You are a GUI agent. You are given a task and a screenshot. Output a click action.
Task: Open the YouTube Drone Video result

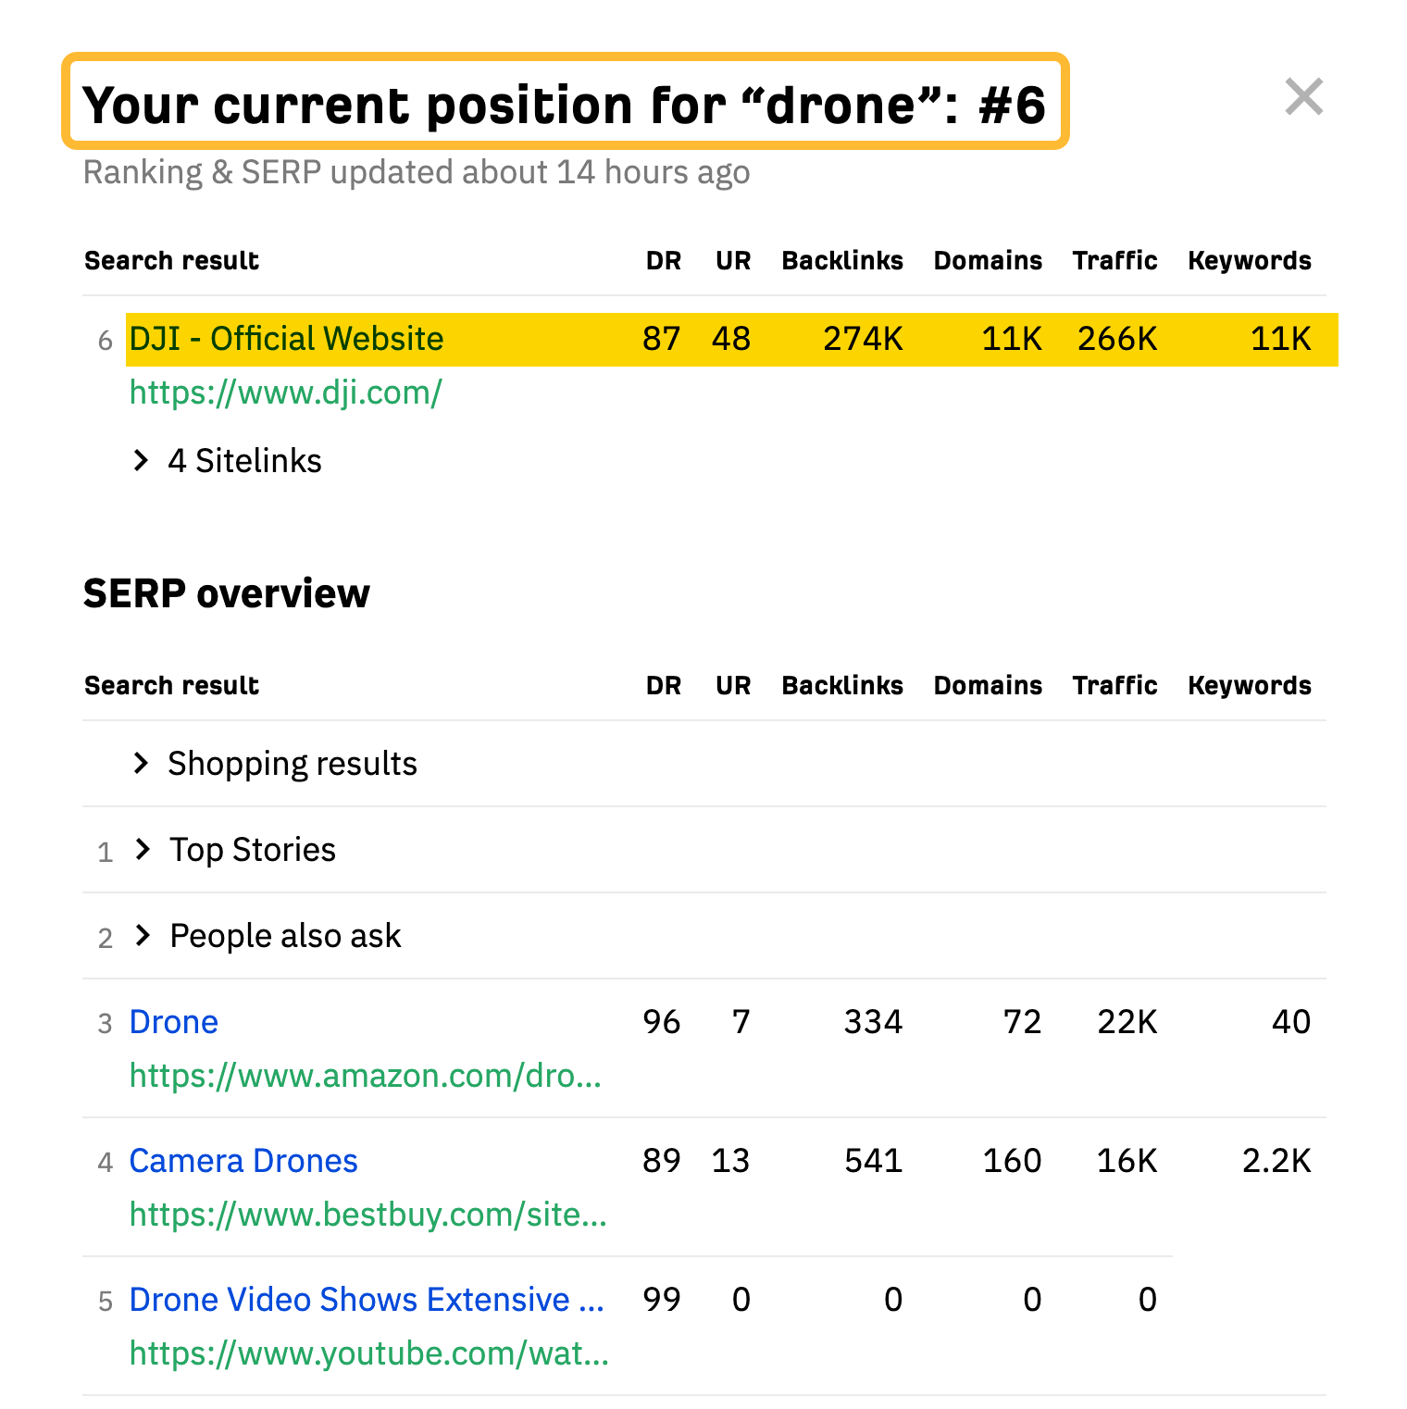point(366,1299)
